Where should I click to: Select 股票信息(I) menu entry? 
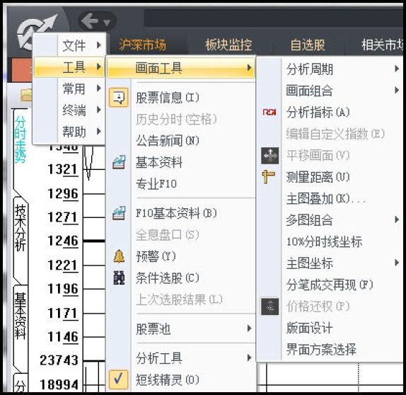[181, 98]
